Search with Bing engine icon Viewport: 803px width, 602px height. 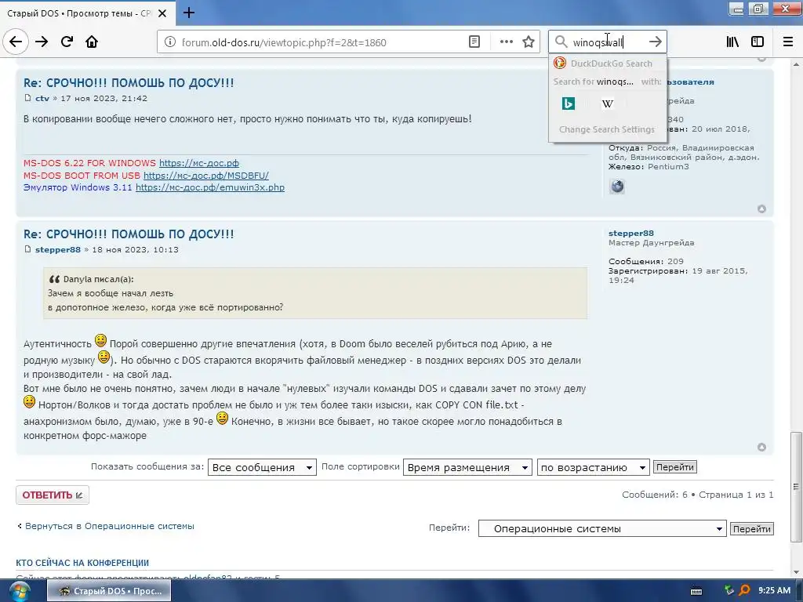pos(568,103)
